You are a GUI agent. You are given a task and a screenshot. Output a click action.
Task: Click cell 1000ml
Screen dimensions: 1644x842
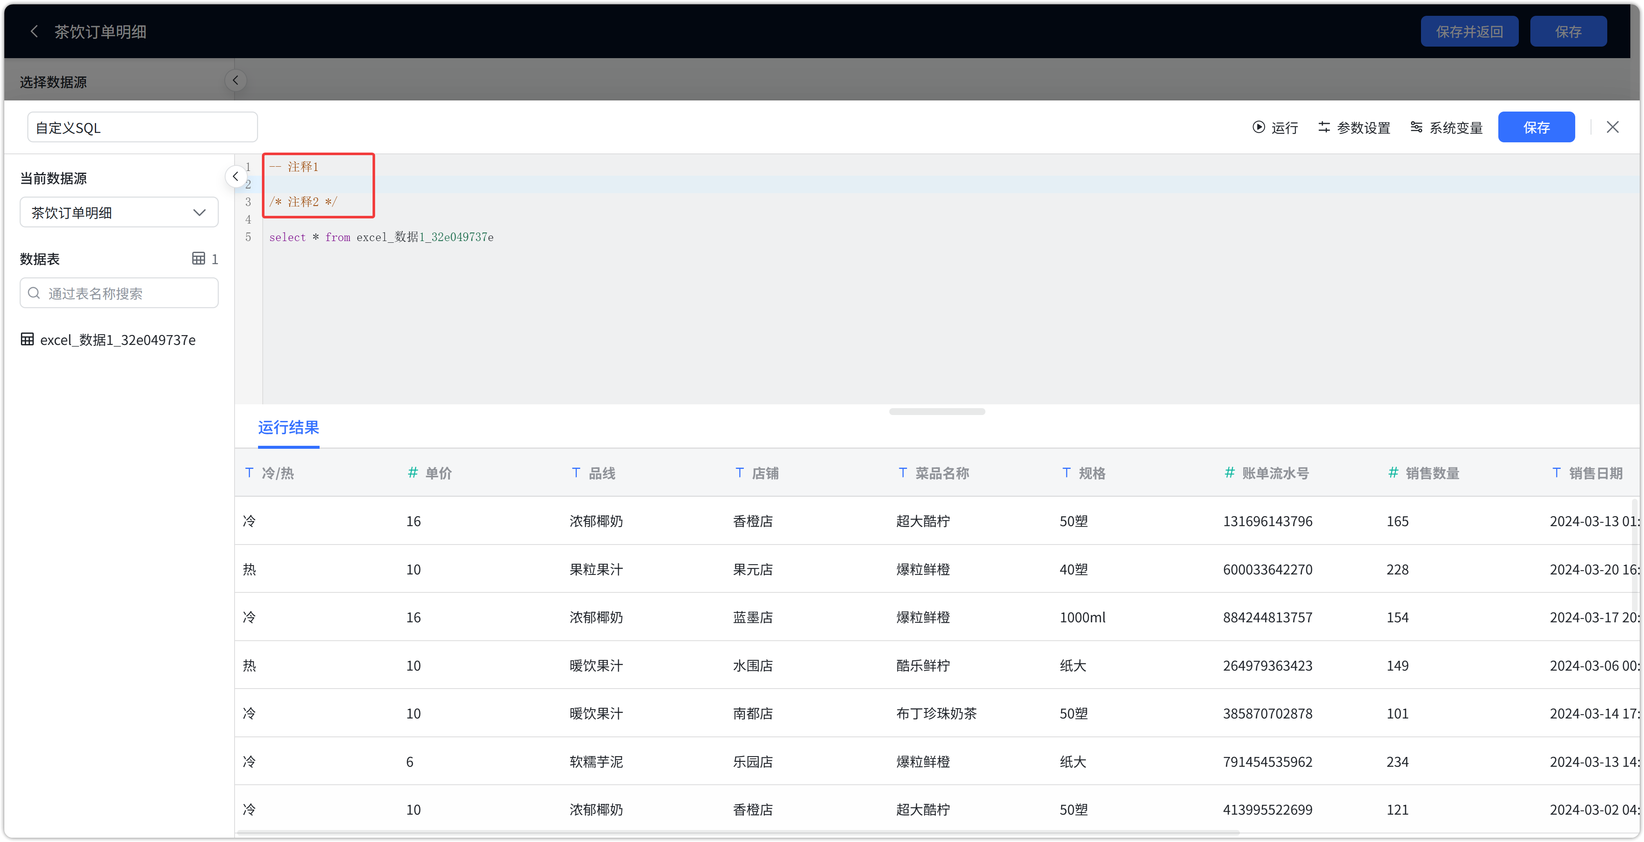pyautogui.click(x=1082, y=617)
